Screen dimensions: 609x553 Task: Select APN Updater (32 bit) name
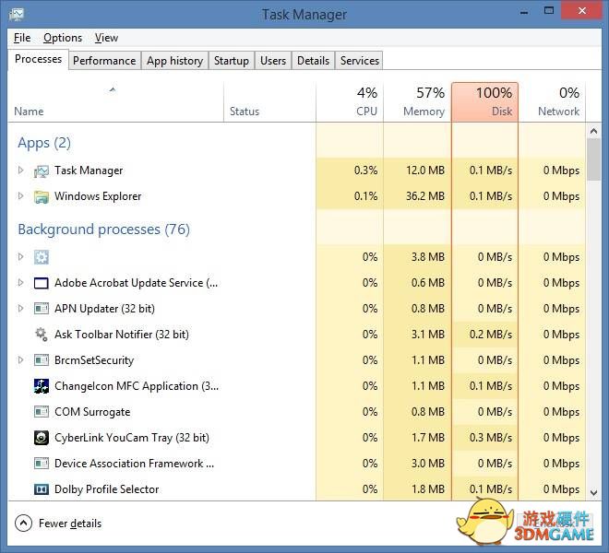coord(104,309)
